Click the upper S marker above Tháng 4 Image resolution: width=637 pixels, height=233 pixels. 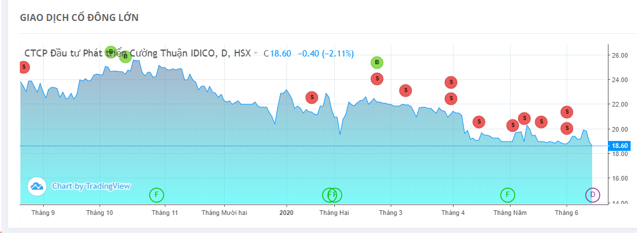[x=451, y=82]
